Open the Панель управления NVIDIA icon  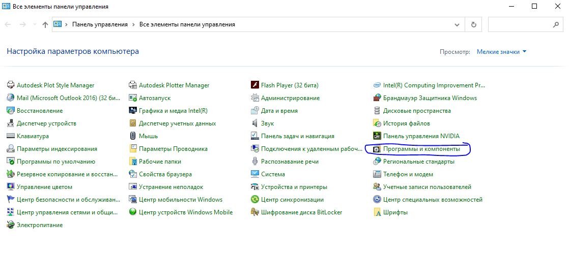coord(377,136)
